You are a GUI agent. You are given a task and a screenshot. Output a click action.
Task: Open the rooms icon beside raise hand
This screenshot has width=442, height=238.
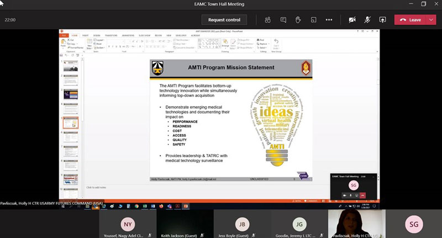[x=313, y=20]
